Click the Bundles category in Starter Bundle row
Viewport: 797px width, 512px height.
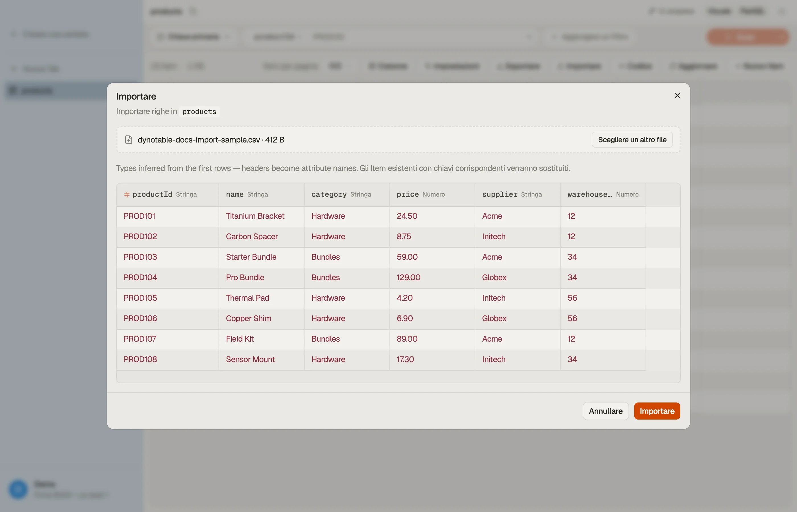pyautogui.click(x=347, y=257)
